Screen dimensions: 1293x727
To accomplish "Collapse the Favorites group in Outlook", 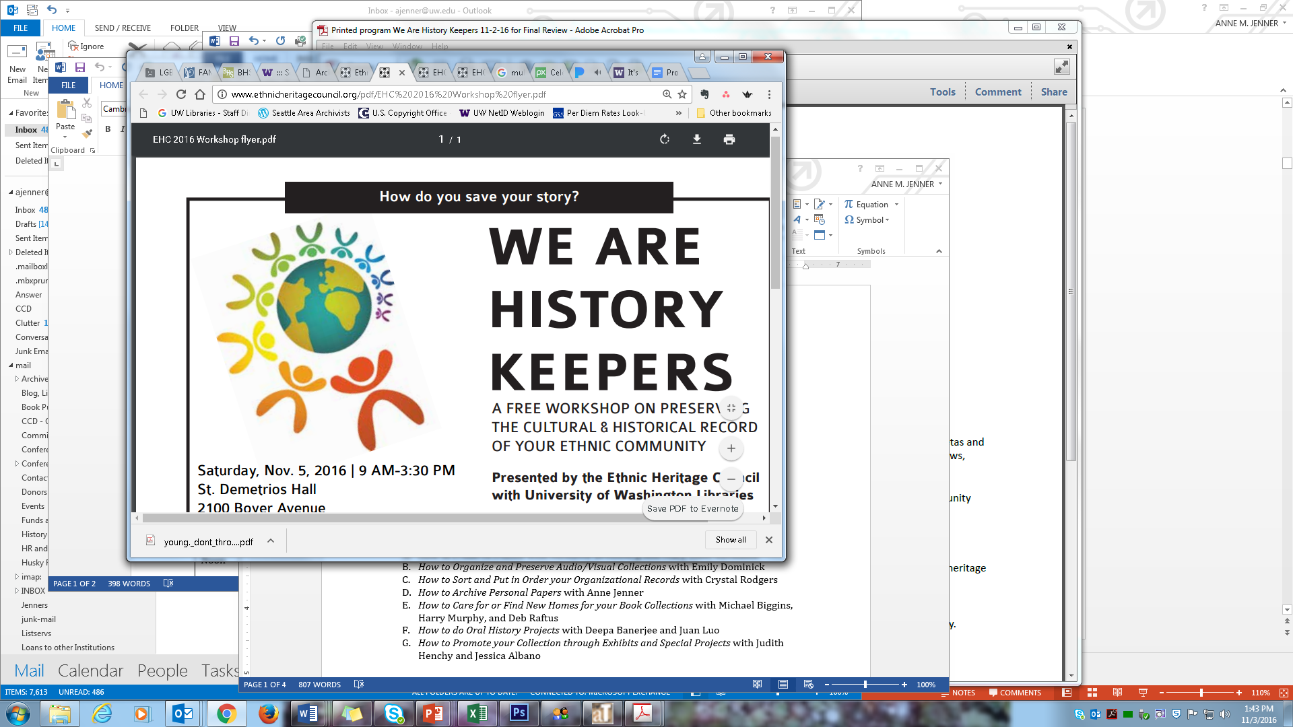I will pyautogui.click(x=11, y=113).
